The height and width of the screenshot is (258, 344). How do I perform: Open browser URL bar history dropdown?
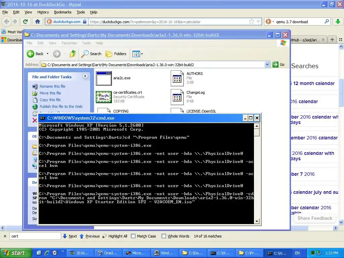click(x=258, y=21)
